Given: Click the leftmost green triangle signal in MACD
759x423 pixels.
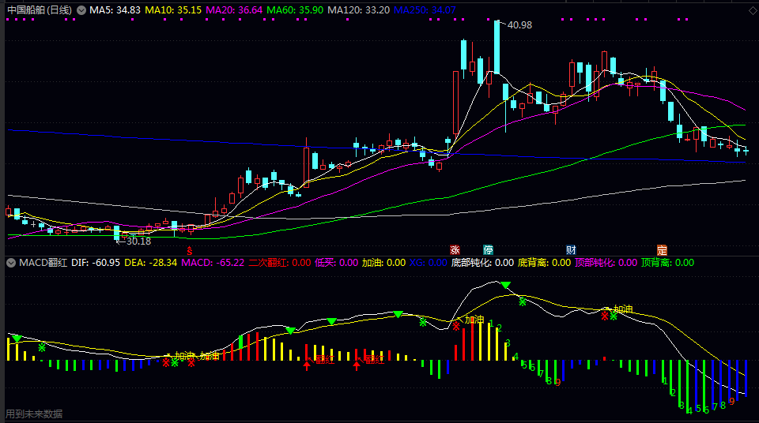Looking at the screenshot, I should (17, 339).
